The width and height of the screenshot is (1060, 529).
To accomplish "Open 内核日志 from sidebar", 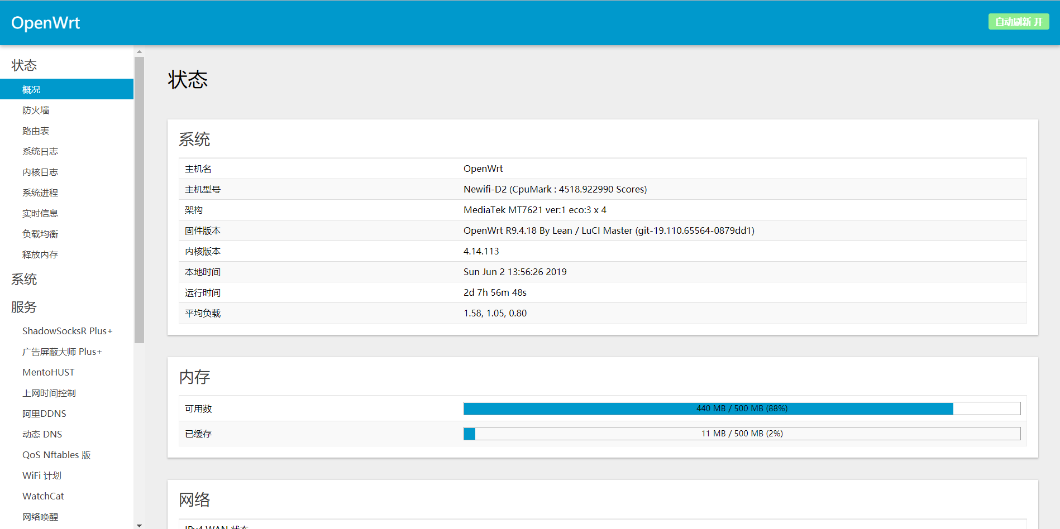I will (40, 172).
